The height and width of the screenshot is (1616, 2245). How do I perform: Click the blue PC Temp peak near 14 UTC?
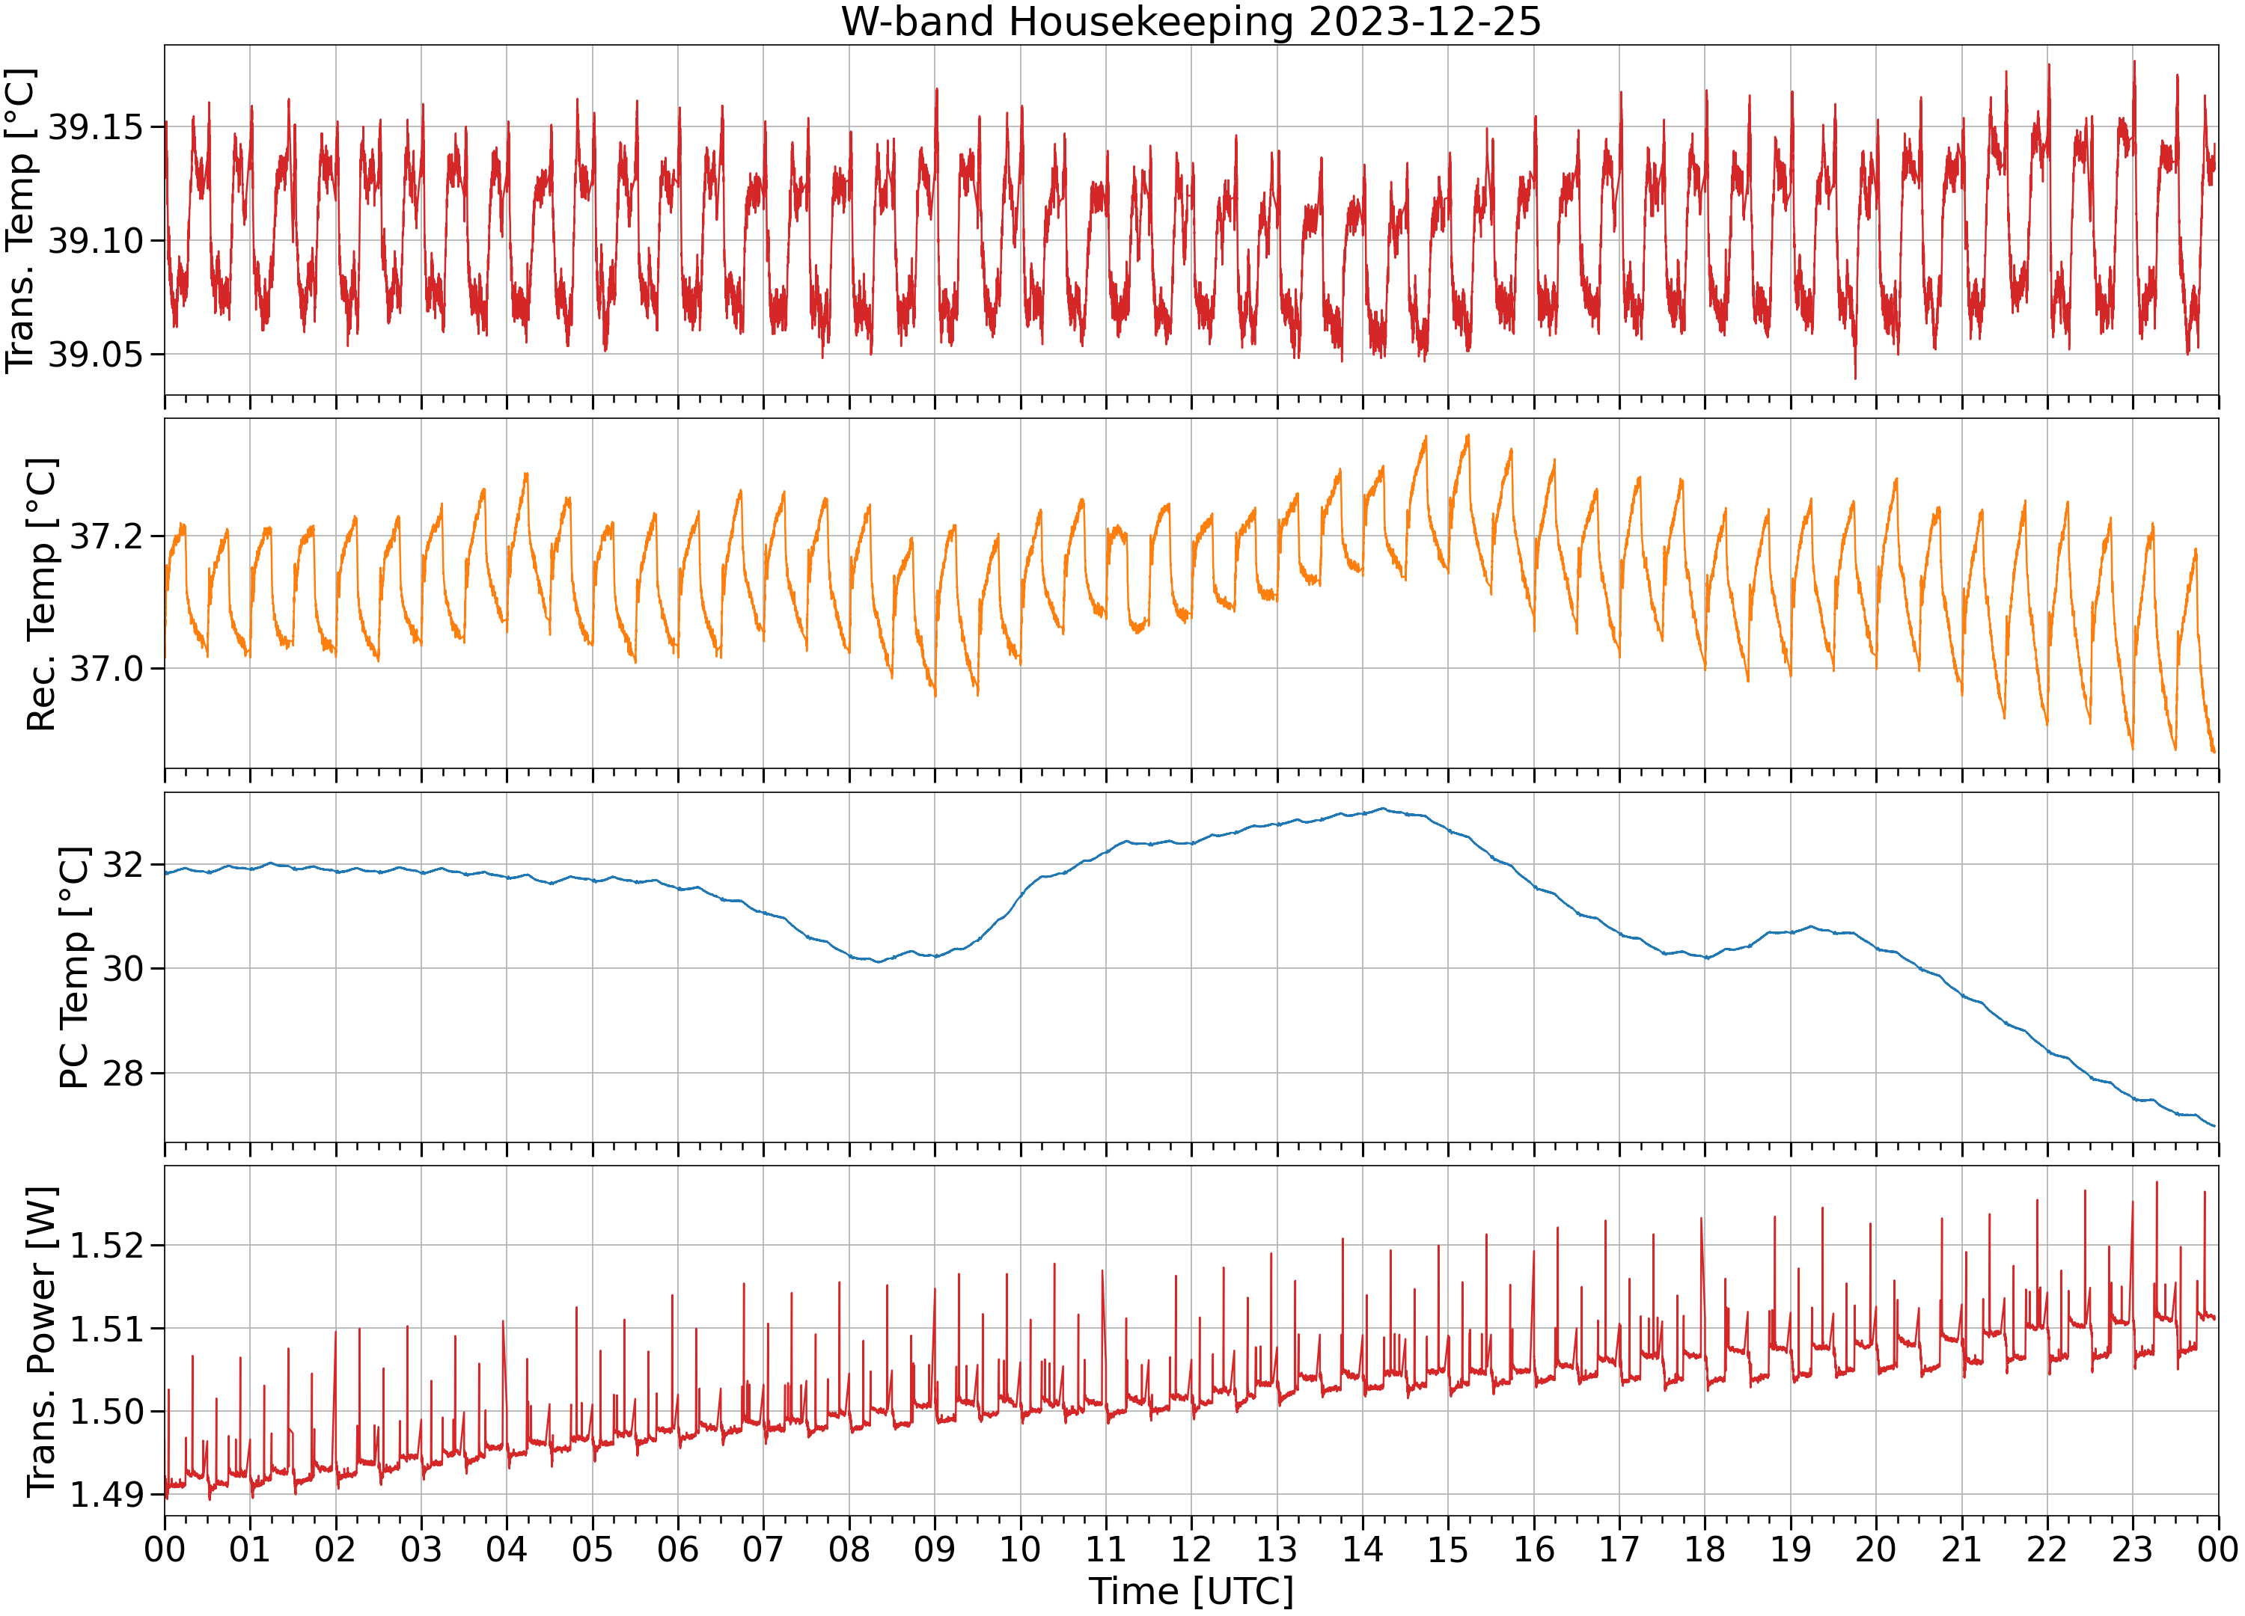pos(1383,809)
